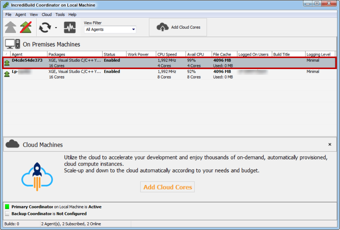Click the green Primary Coordinator status indicator
Screen dimensions: 340x230
click(7, 207)
